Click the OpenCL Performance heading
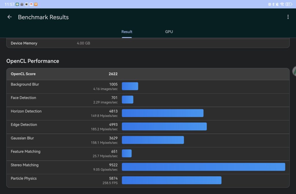 click(x=33, y=61)
